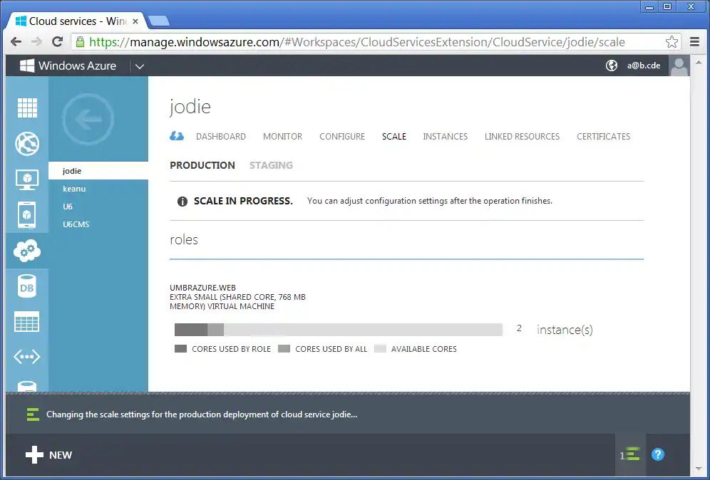
Task: Switch to the INSTANCES tab
Action: [x=445, y=137]
